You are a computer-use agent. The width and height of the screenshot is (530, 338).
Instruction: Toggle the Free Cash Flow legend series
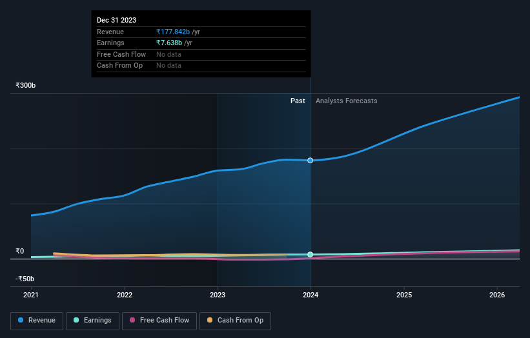pyautogui.click(x=159, y=321)
